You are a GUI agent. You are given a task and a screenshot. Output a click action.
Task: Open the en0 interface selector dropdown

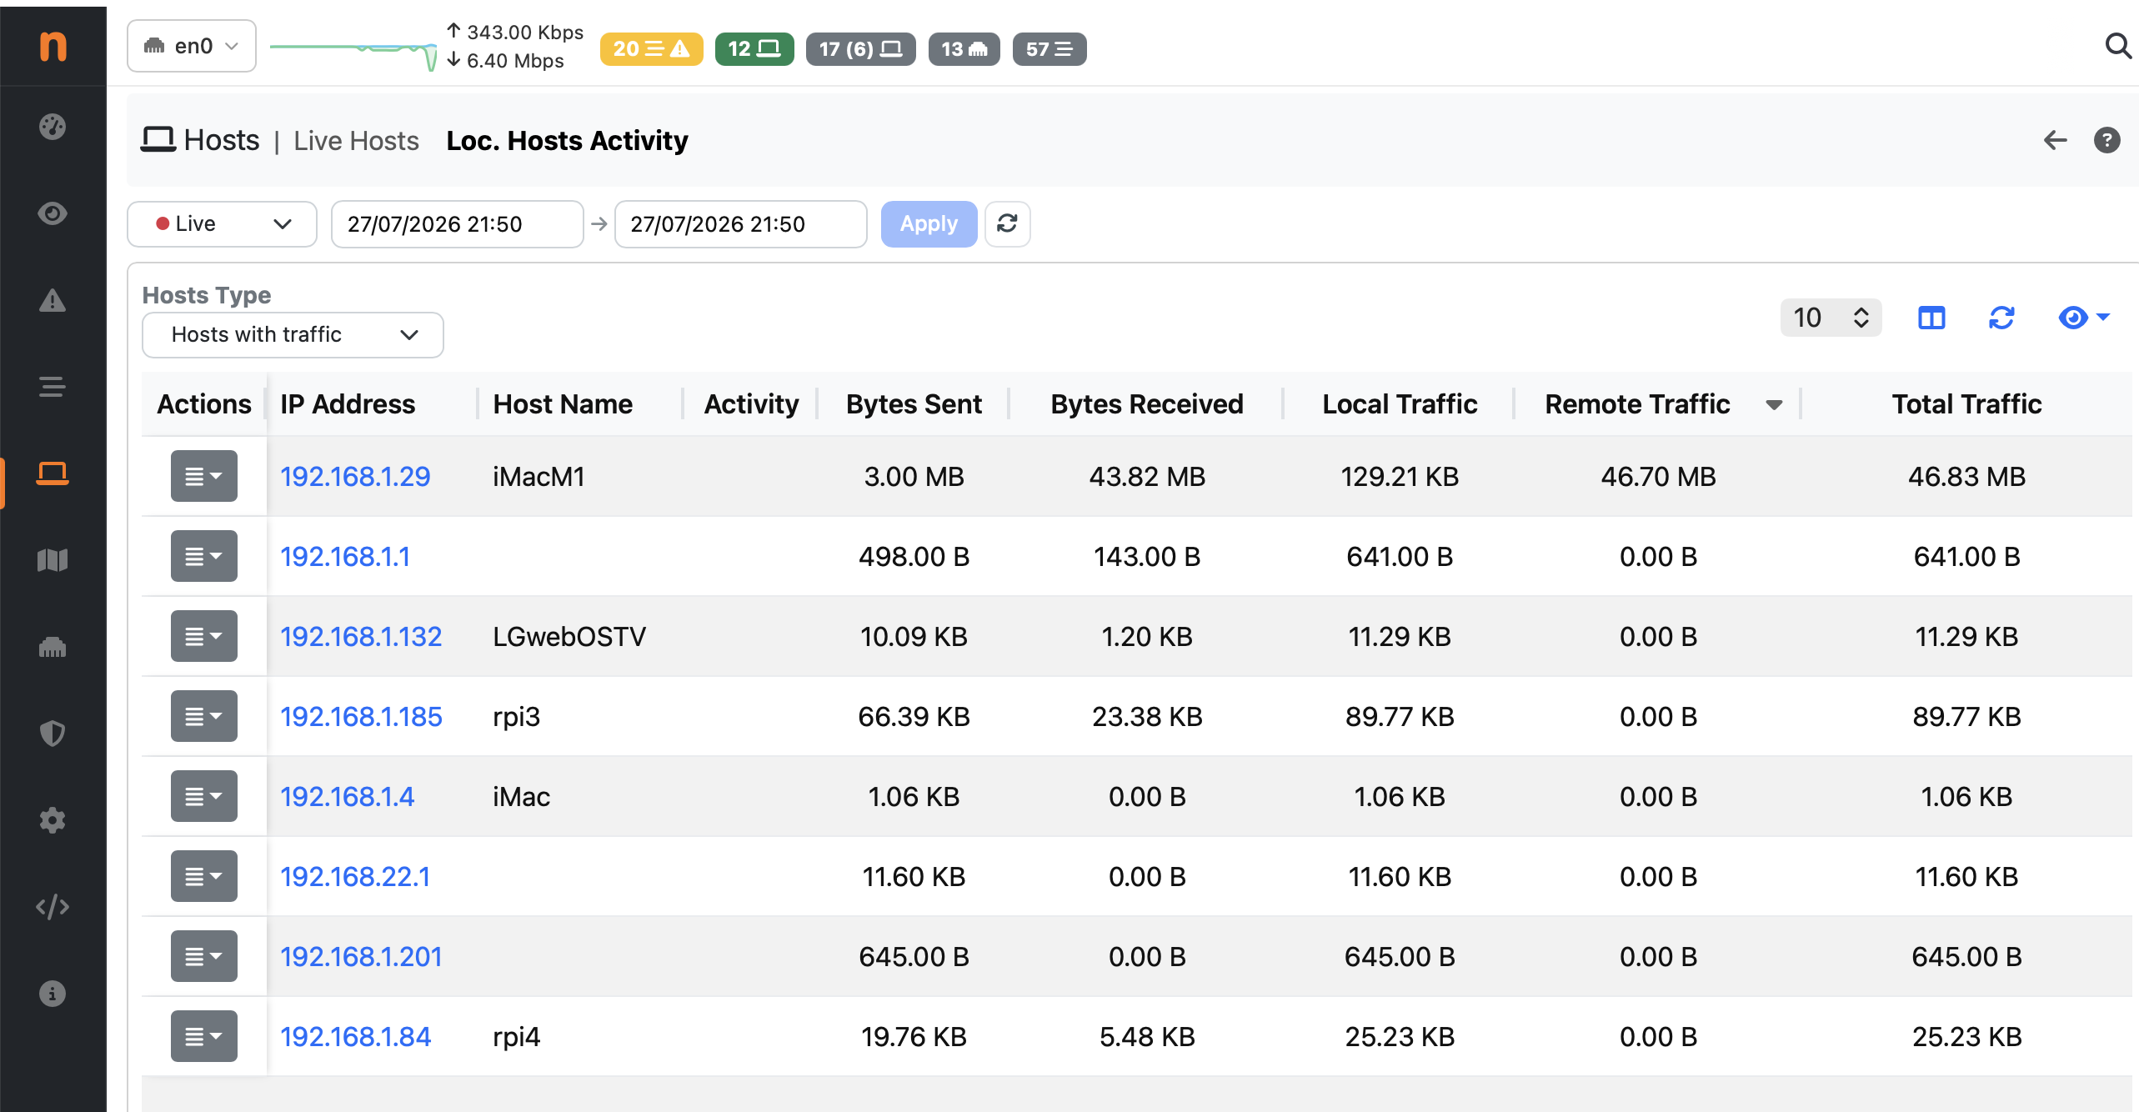(192, 46)
